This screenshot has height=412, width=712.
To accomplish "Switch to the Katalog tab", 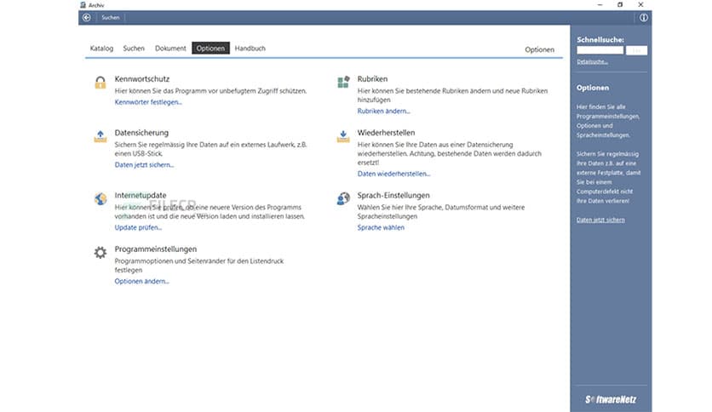I will click(101, 49).
